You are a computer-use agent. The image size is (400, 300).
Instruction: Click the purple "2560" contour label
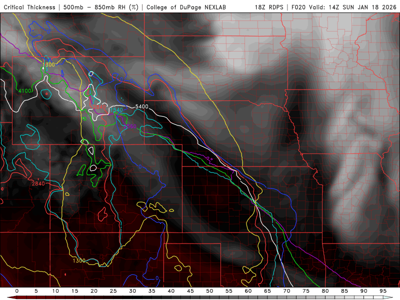(130, 126)
